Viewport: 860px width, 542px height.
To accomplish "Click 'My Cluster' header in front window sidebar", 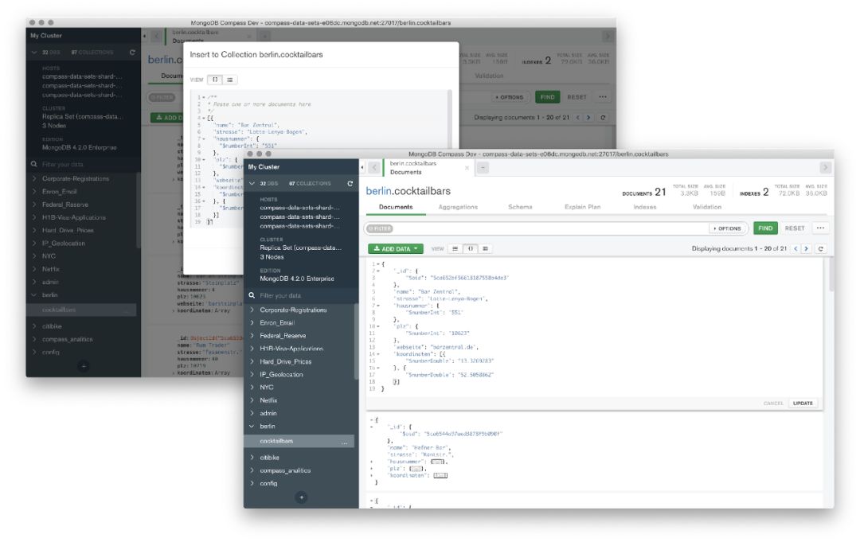I will pyautogui.click(x=264, y=167).
